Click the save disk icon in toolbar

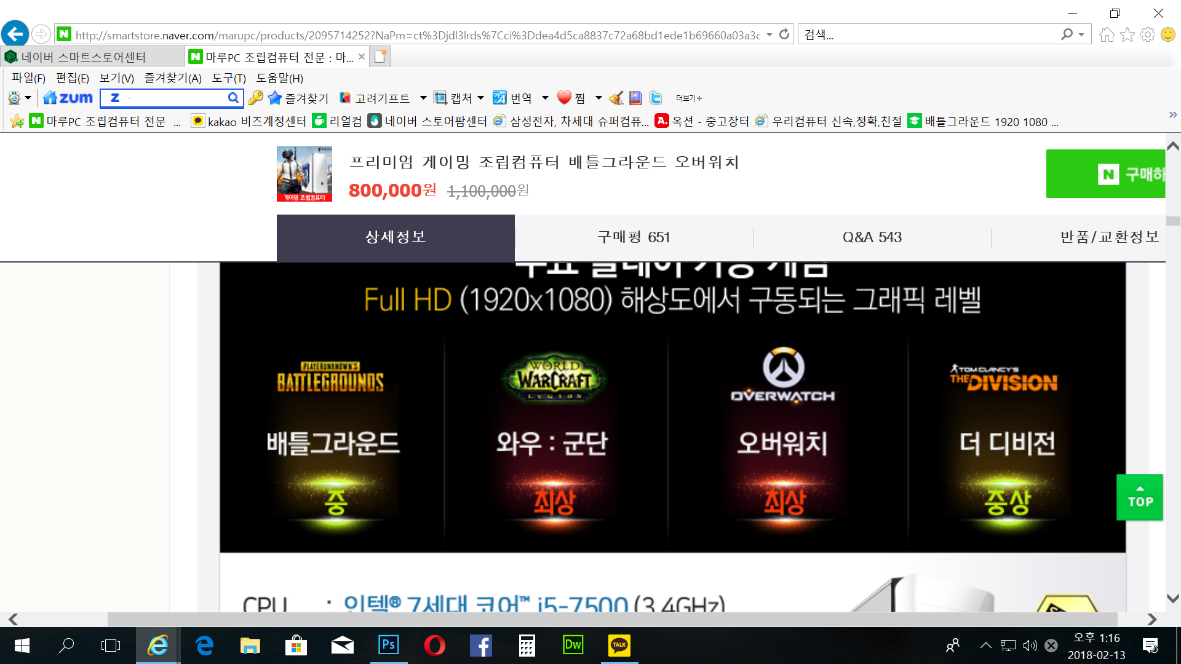(635, 98)
